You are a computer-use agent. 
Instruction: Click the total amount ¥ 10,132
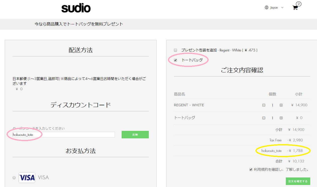[x=296, y=161]
